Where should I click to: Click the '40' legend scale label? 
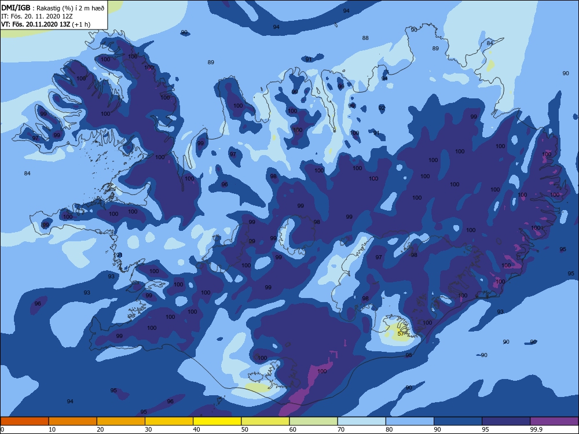[x=196, y=429]
